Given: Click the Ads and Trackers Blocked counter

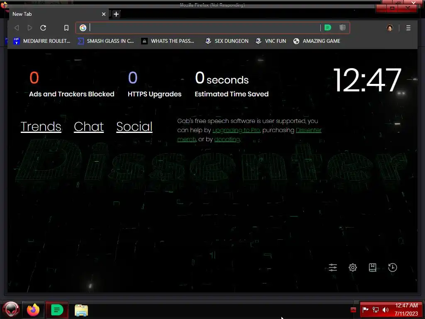Looking at the screenshot, I should 71,84.
